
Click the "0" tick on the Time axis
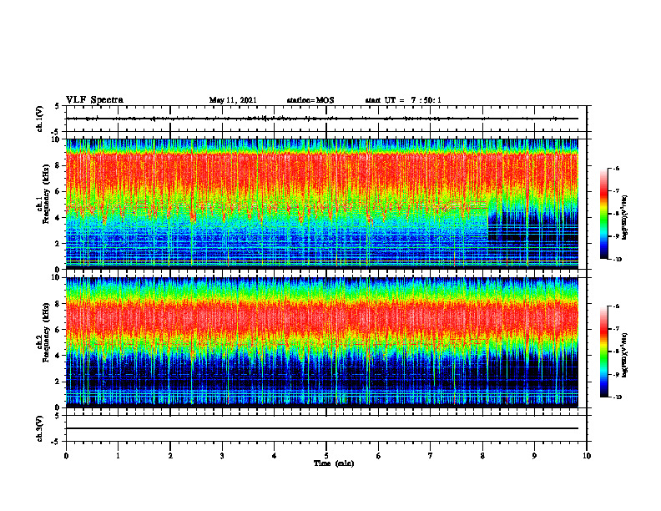point(66,456)
